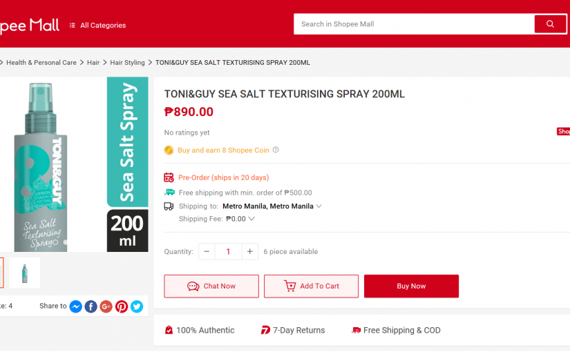Viewport: 570px width, 352px height.
Task: Share product on Facebook
Action: [x=91, y=306]
